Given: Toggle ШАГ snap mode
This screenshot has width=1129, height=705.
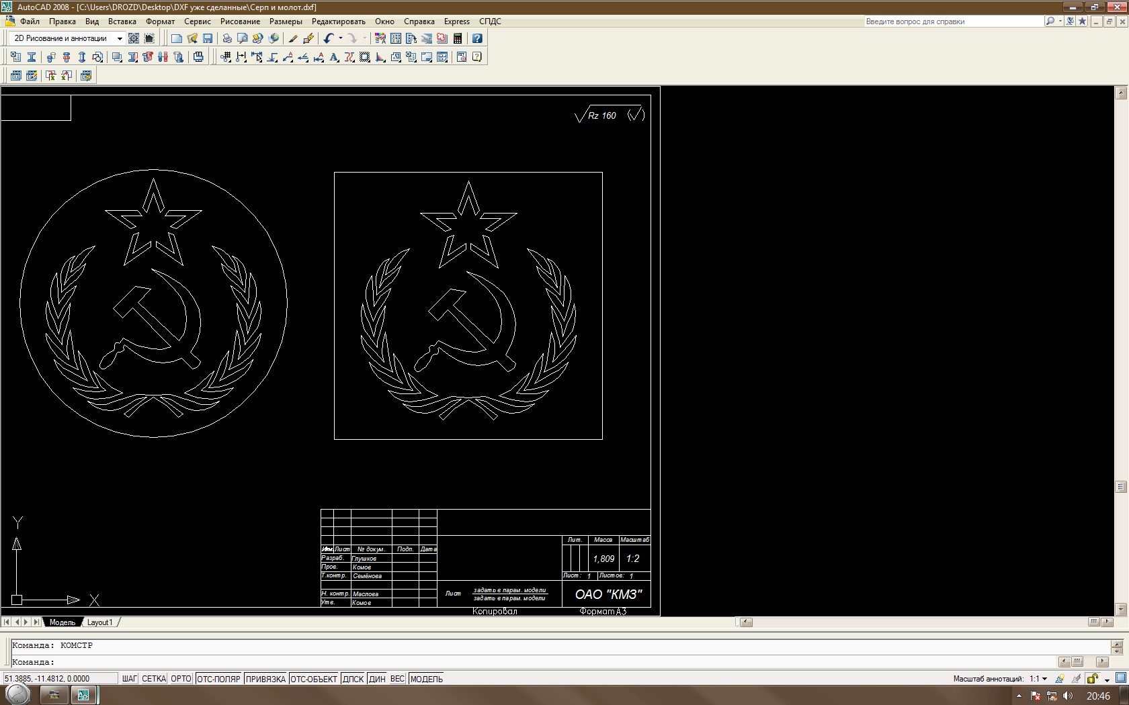Looking at the screenshot, I should [x=130, y=679].
